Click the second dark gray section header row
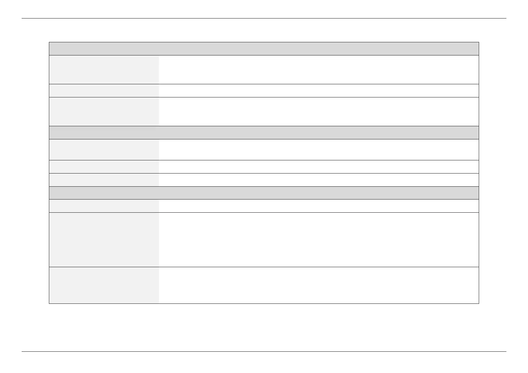The width and height of the screenshot is (528, 373). click(x=264, y=132)
